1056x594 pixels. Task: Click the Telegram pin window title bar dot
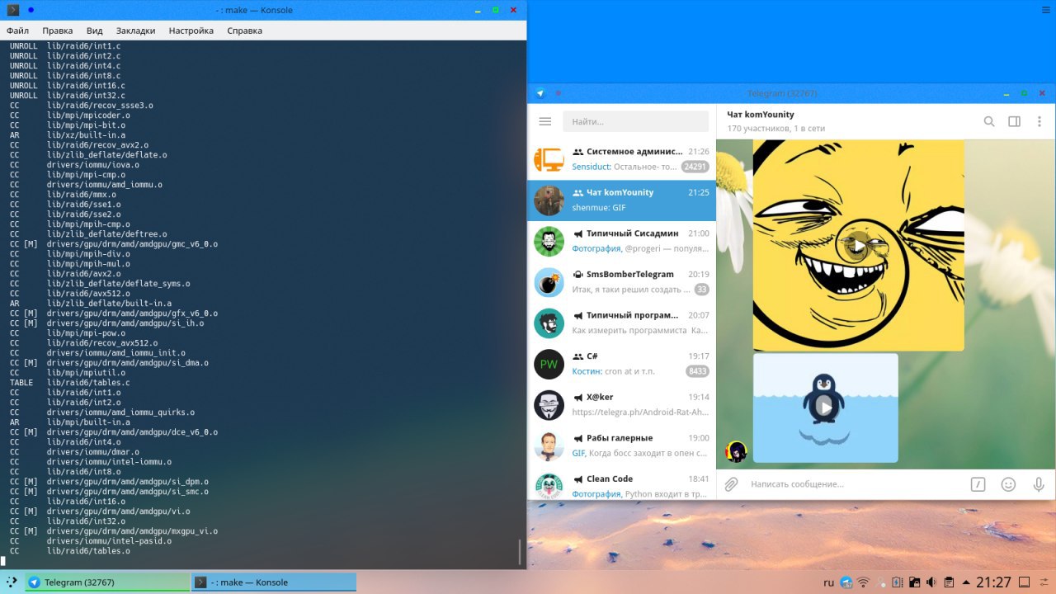(x=559, y=93)
